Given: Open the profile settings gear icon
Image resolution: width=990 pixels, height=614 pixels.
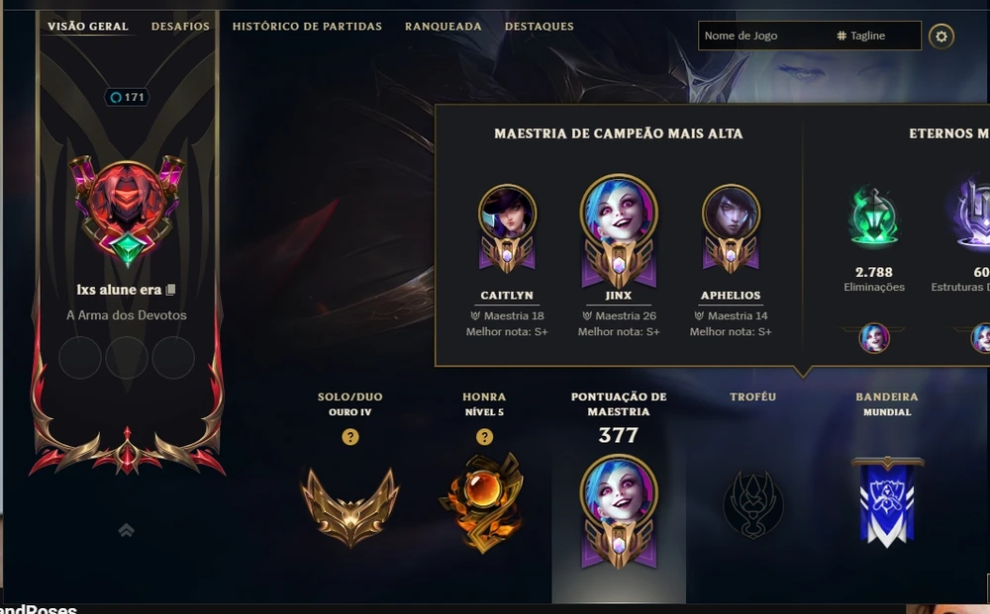Looking at the screenshot, I should (x=940, y=37).
